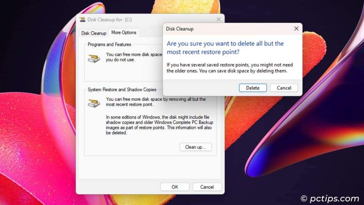
Task: Close the Disk Cleanup for (C:) window
Action: point(219,19)
